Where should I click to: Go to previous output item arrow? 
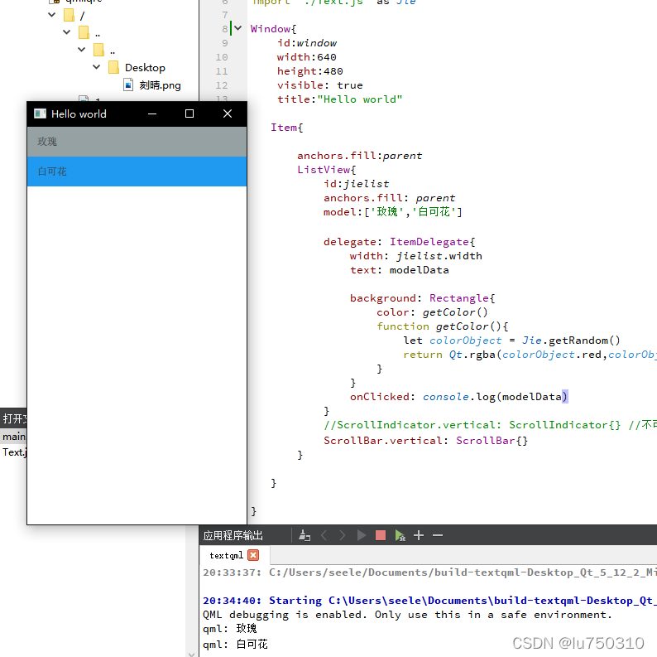(324, 535)
